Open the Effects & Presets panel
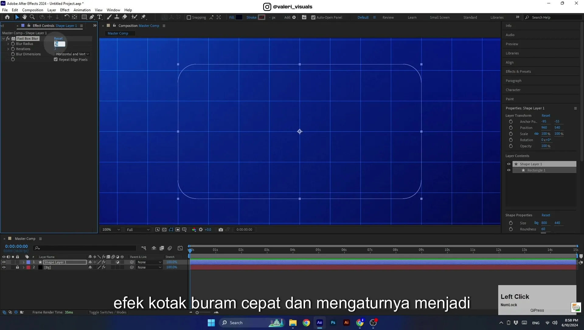The width and height of the screenshot is (584, 330). pos(518,72)
